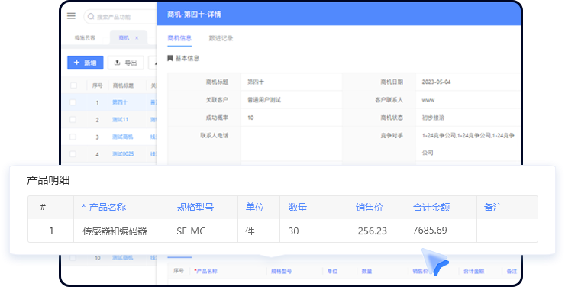Screen dimensions: 565x287
Task: Check the row 1 第四十 checkbox
Action: (x=73, y=102)
